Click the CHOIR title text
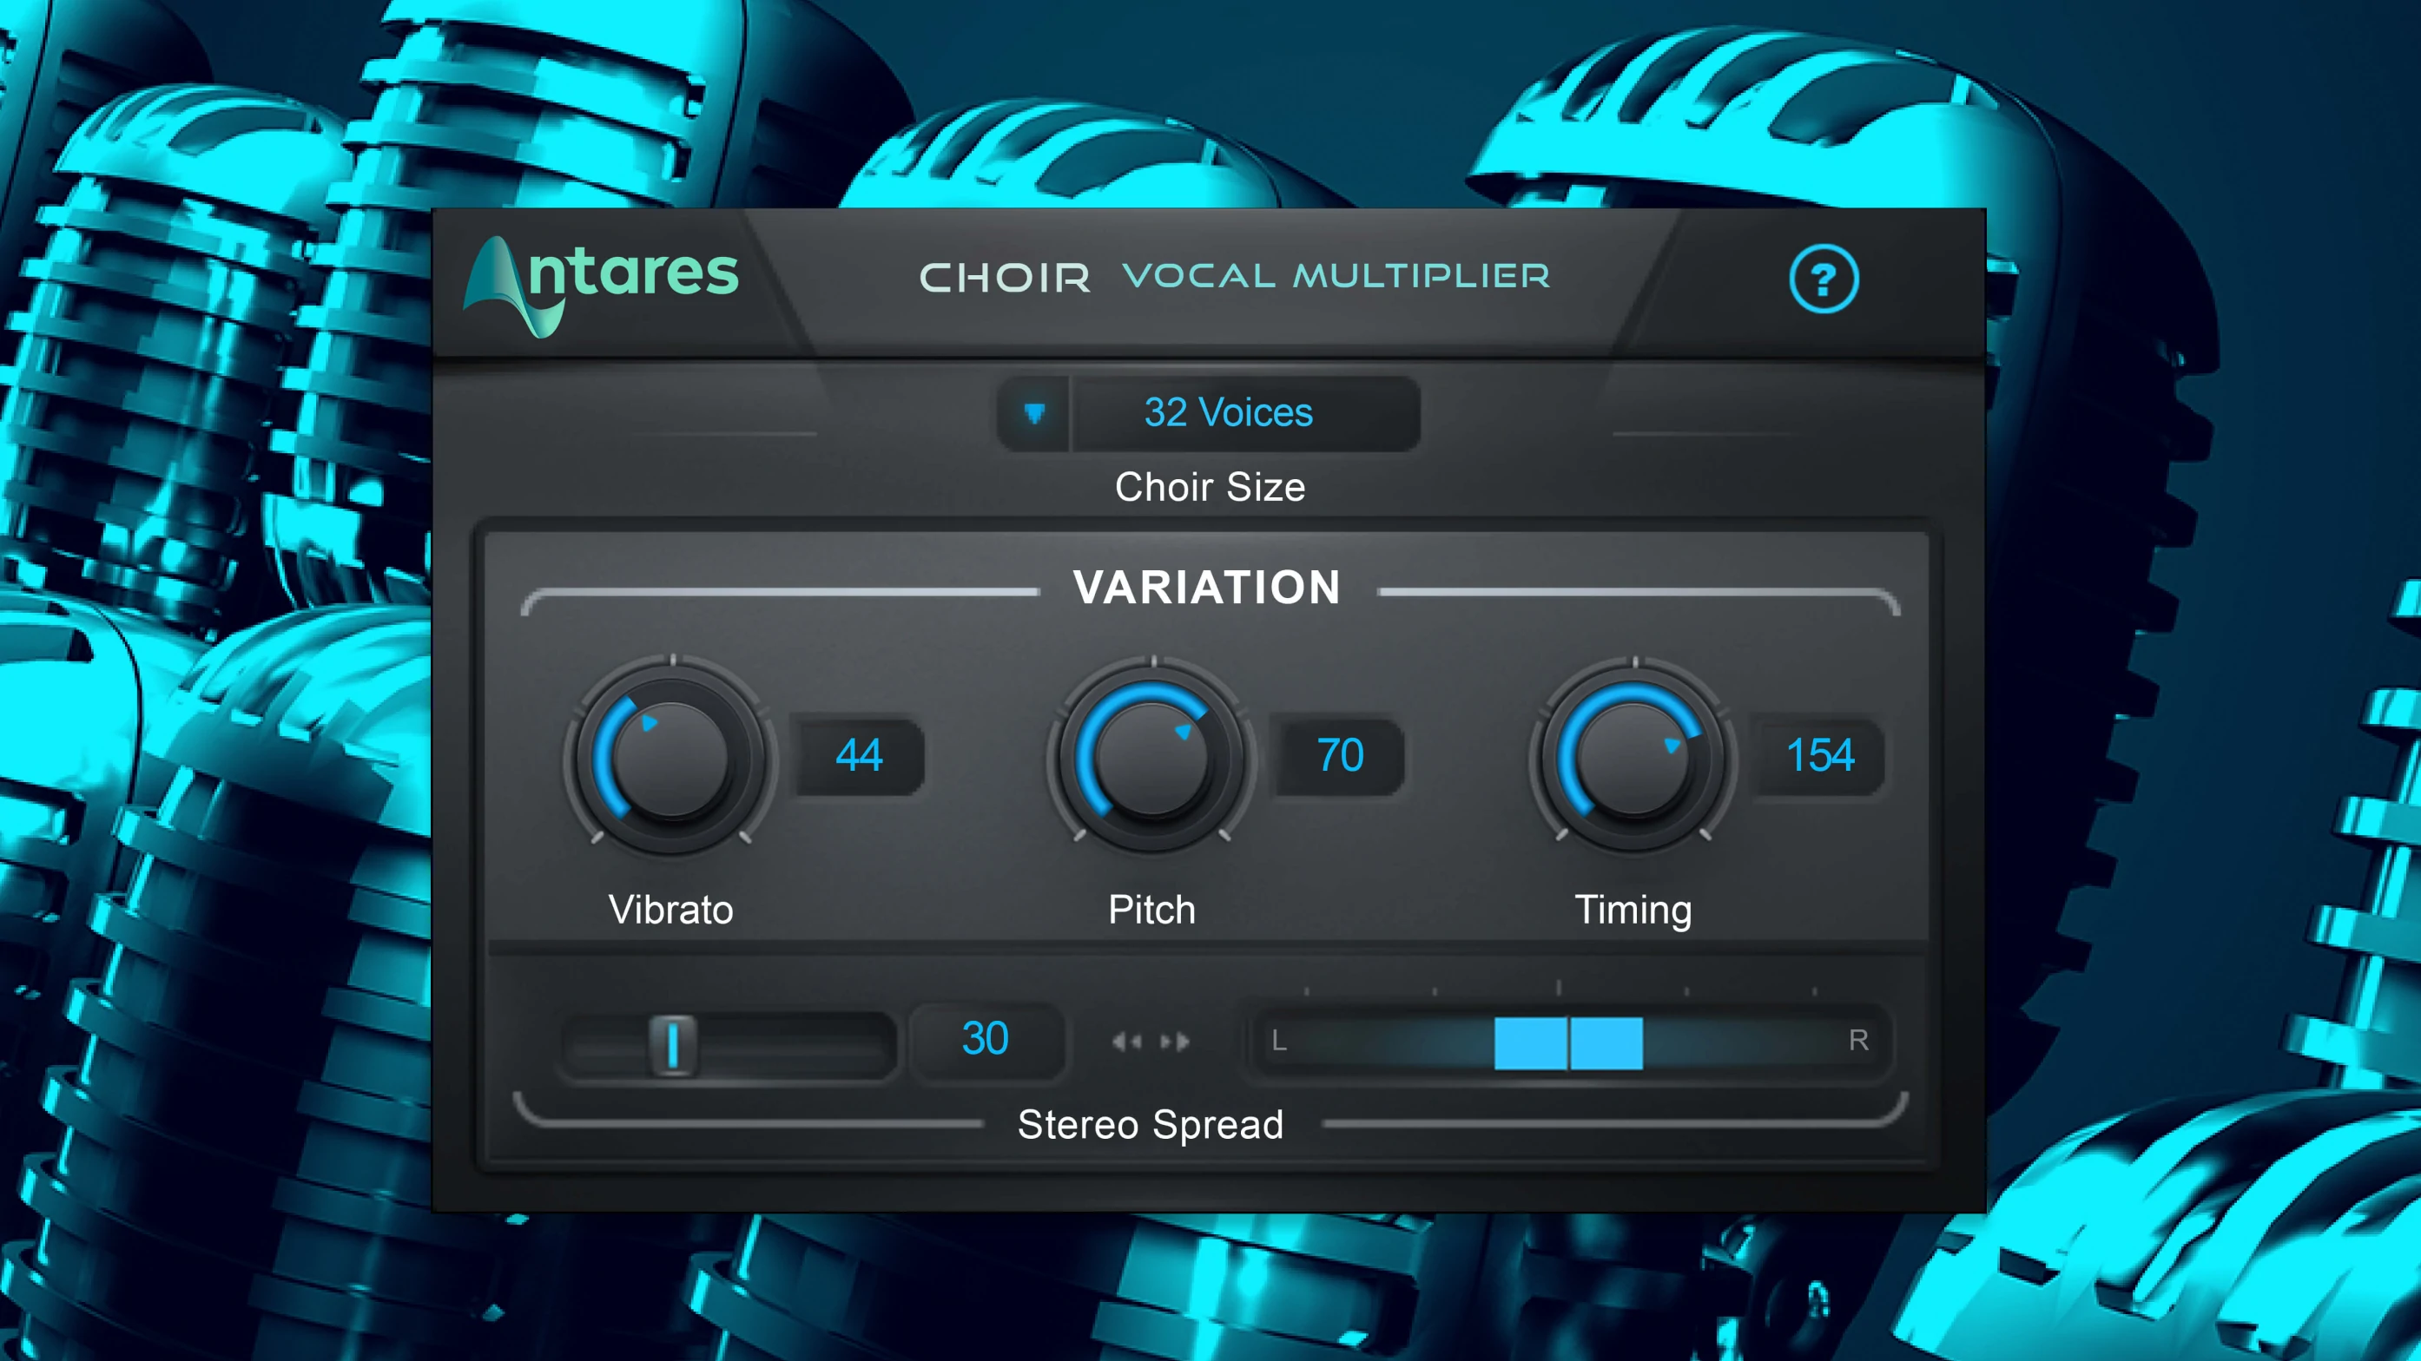Image resolution: width=2421 pixels, height=1361 pixels. click(1004, 278)
